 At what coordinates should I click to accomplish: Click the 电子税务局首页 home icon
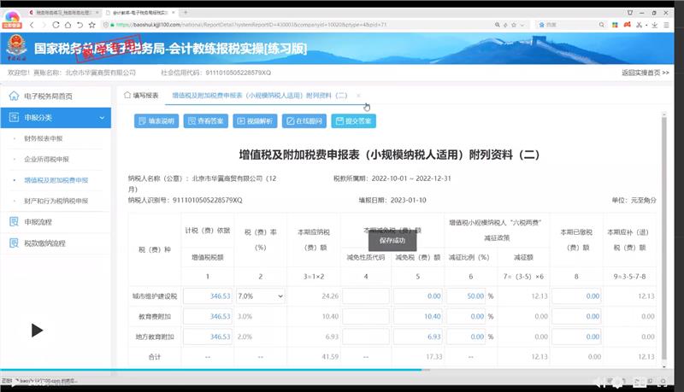[x=14, y=97]
